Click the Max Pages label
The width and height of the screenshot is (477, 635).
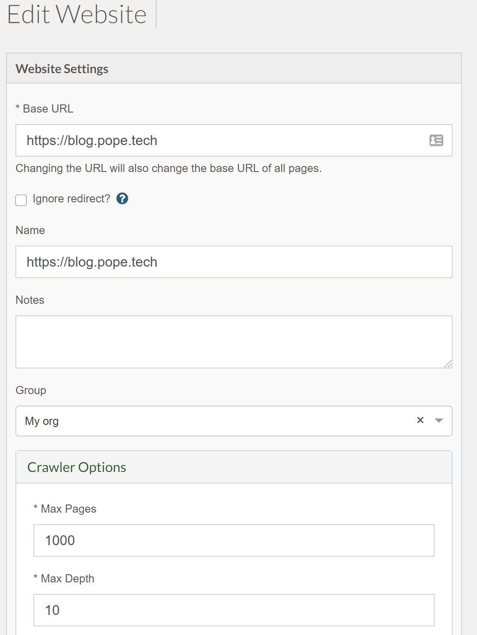pos(65,509)
